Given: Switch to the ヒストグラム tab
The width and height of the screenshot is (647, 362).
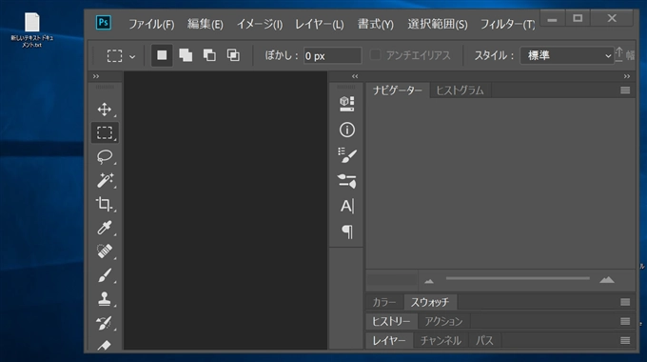Looking at the screenshot, I should pos(460,90).
